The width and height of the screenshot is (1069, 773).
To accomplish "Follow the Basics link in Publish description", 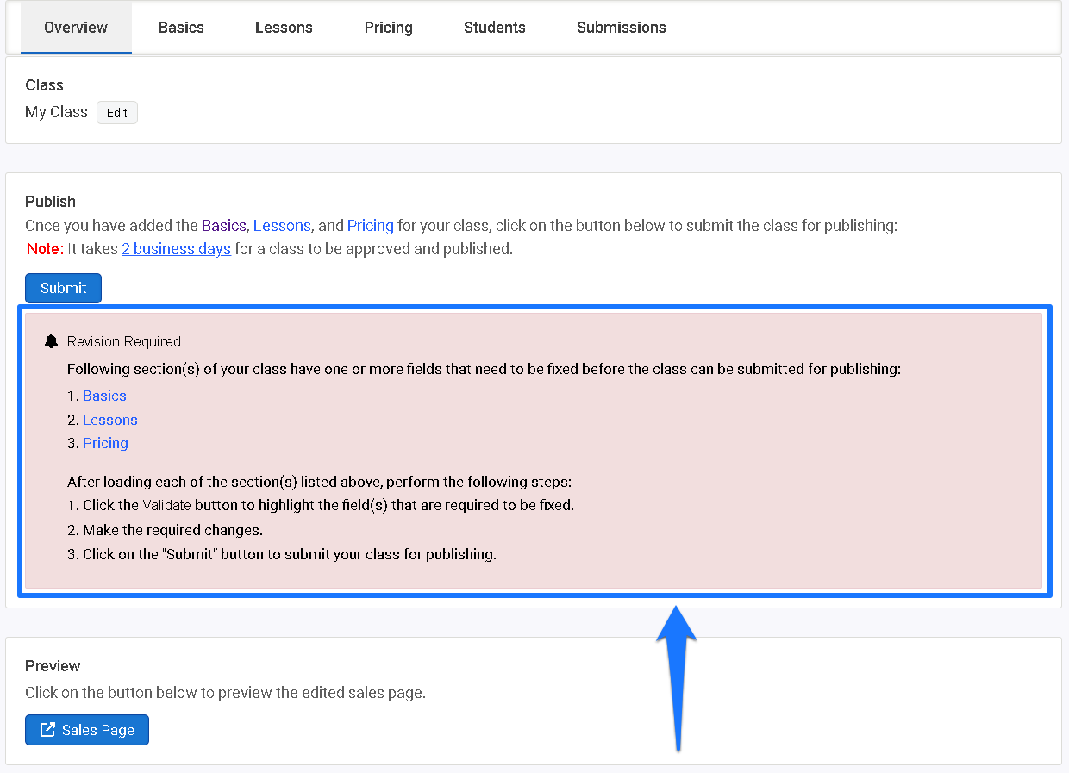I will 224,226.
